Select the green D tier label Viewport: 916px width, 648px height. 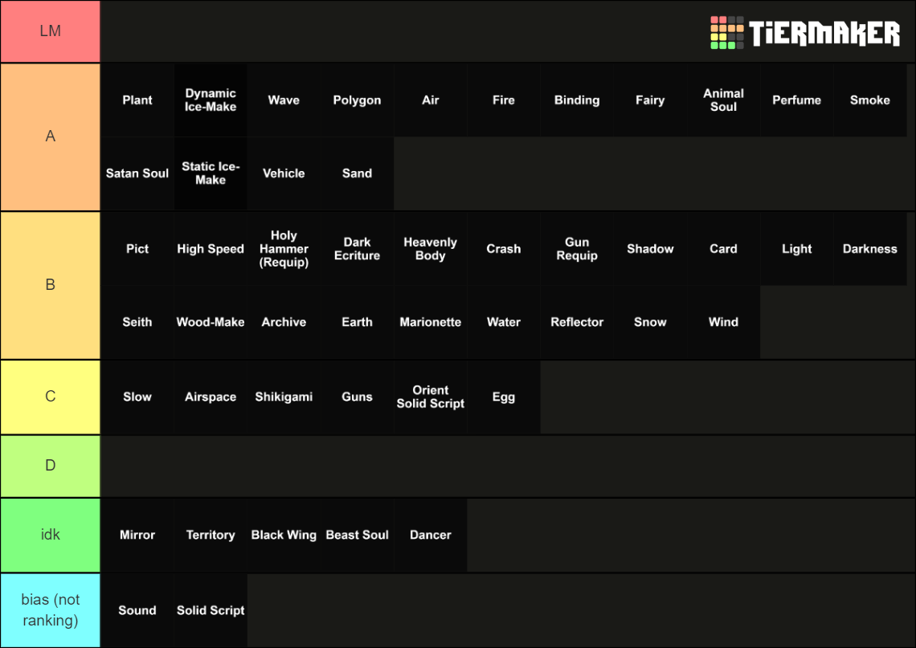tap(51, 465)
